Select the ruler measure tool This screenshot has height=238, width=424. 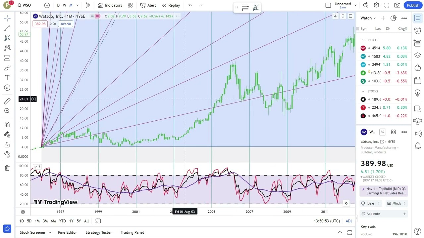coord(7,101)
